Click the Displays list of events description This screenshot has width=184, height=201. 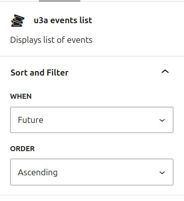click(x=51, y=40)
